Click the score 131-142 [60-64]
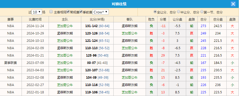Screen dimensions: 239x96 (x=97, y=26)
